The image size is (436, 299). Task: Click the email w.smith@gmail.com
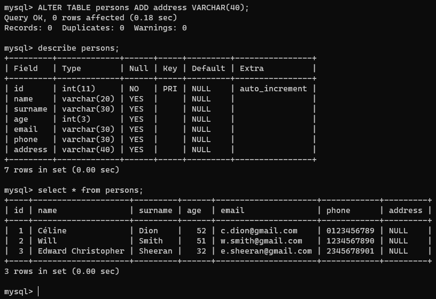pyautogui.click(x=261, y=241)
